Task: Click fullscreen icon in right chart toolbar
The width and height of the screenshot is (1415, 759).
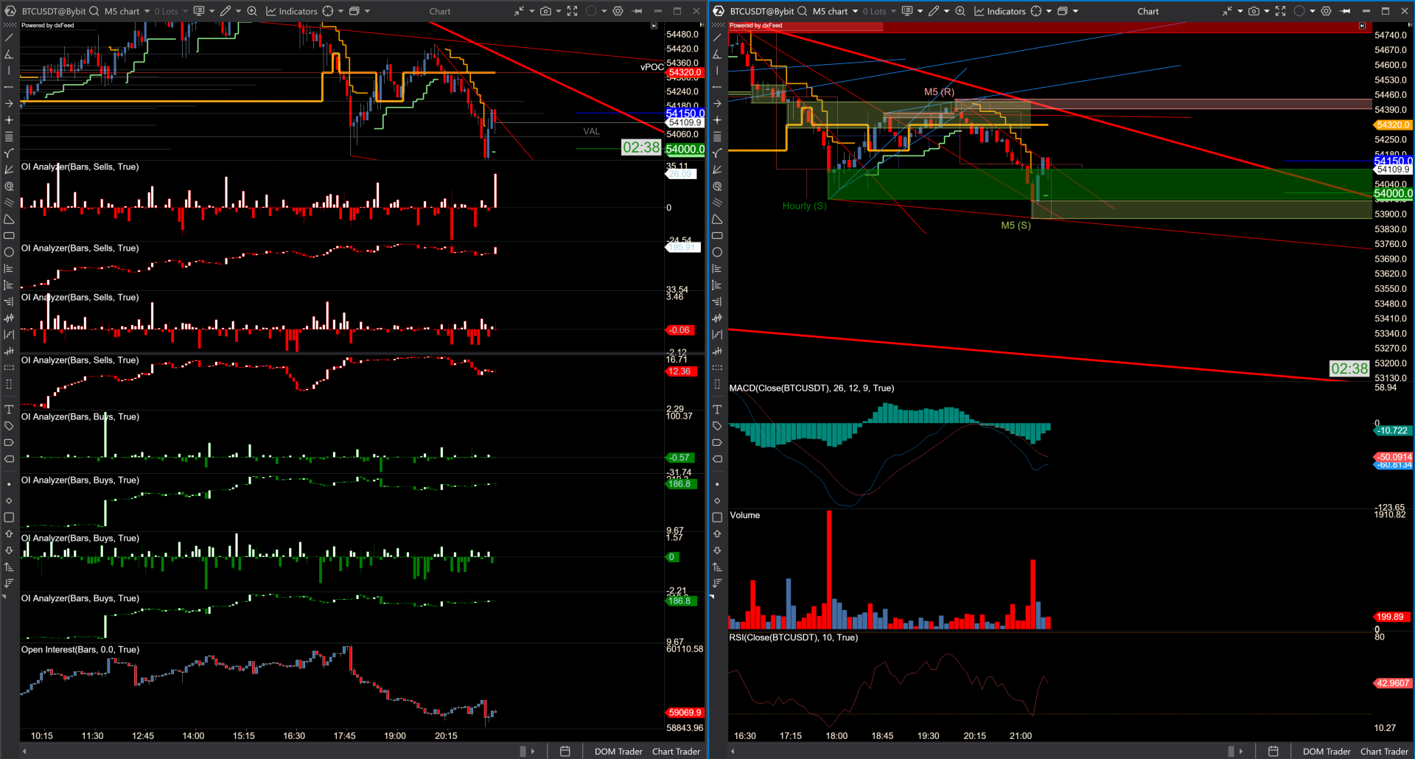Action: tap(1280, 11)
